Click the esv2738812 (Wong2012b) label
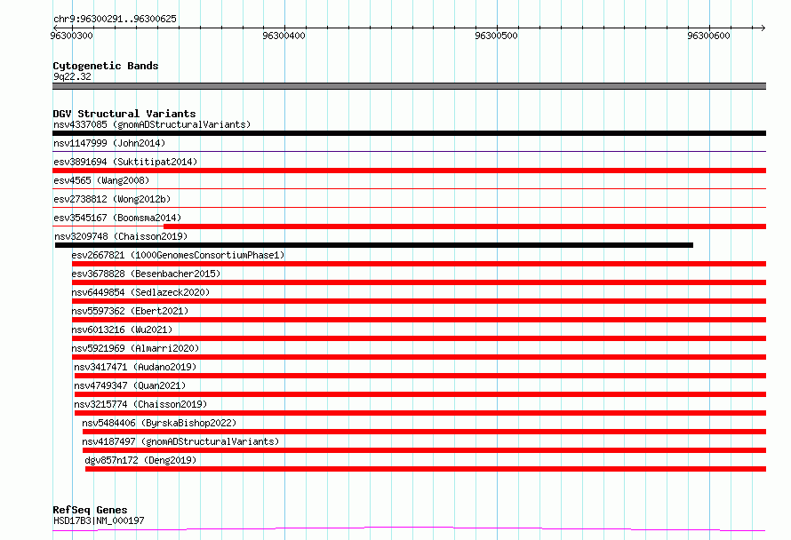This screenshot has width=791, height=540. [x=112, y=199]
